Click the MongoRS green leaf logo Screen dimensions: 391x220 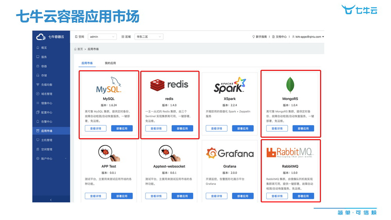coord(290,85)
